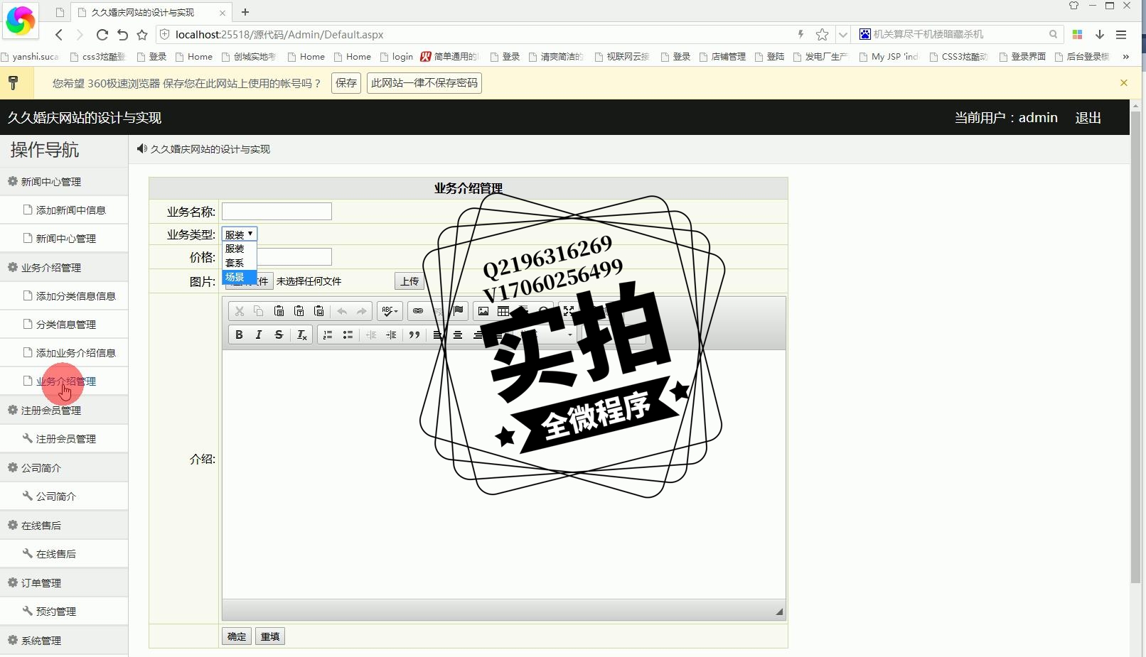Collapse the 公司简介 sidebar section header
This screenshot has height=657, width=1146.
point(64,468)
